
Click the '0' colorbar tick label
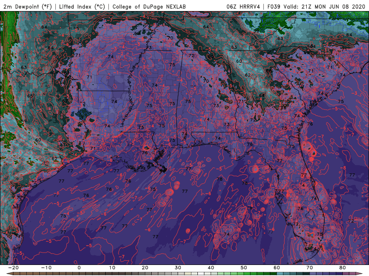[x=79, y=268]
